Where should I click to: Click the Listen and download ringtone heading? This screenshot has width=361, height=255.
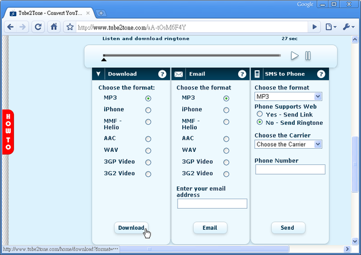pos(146,38)
